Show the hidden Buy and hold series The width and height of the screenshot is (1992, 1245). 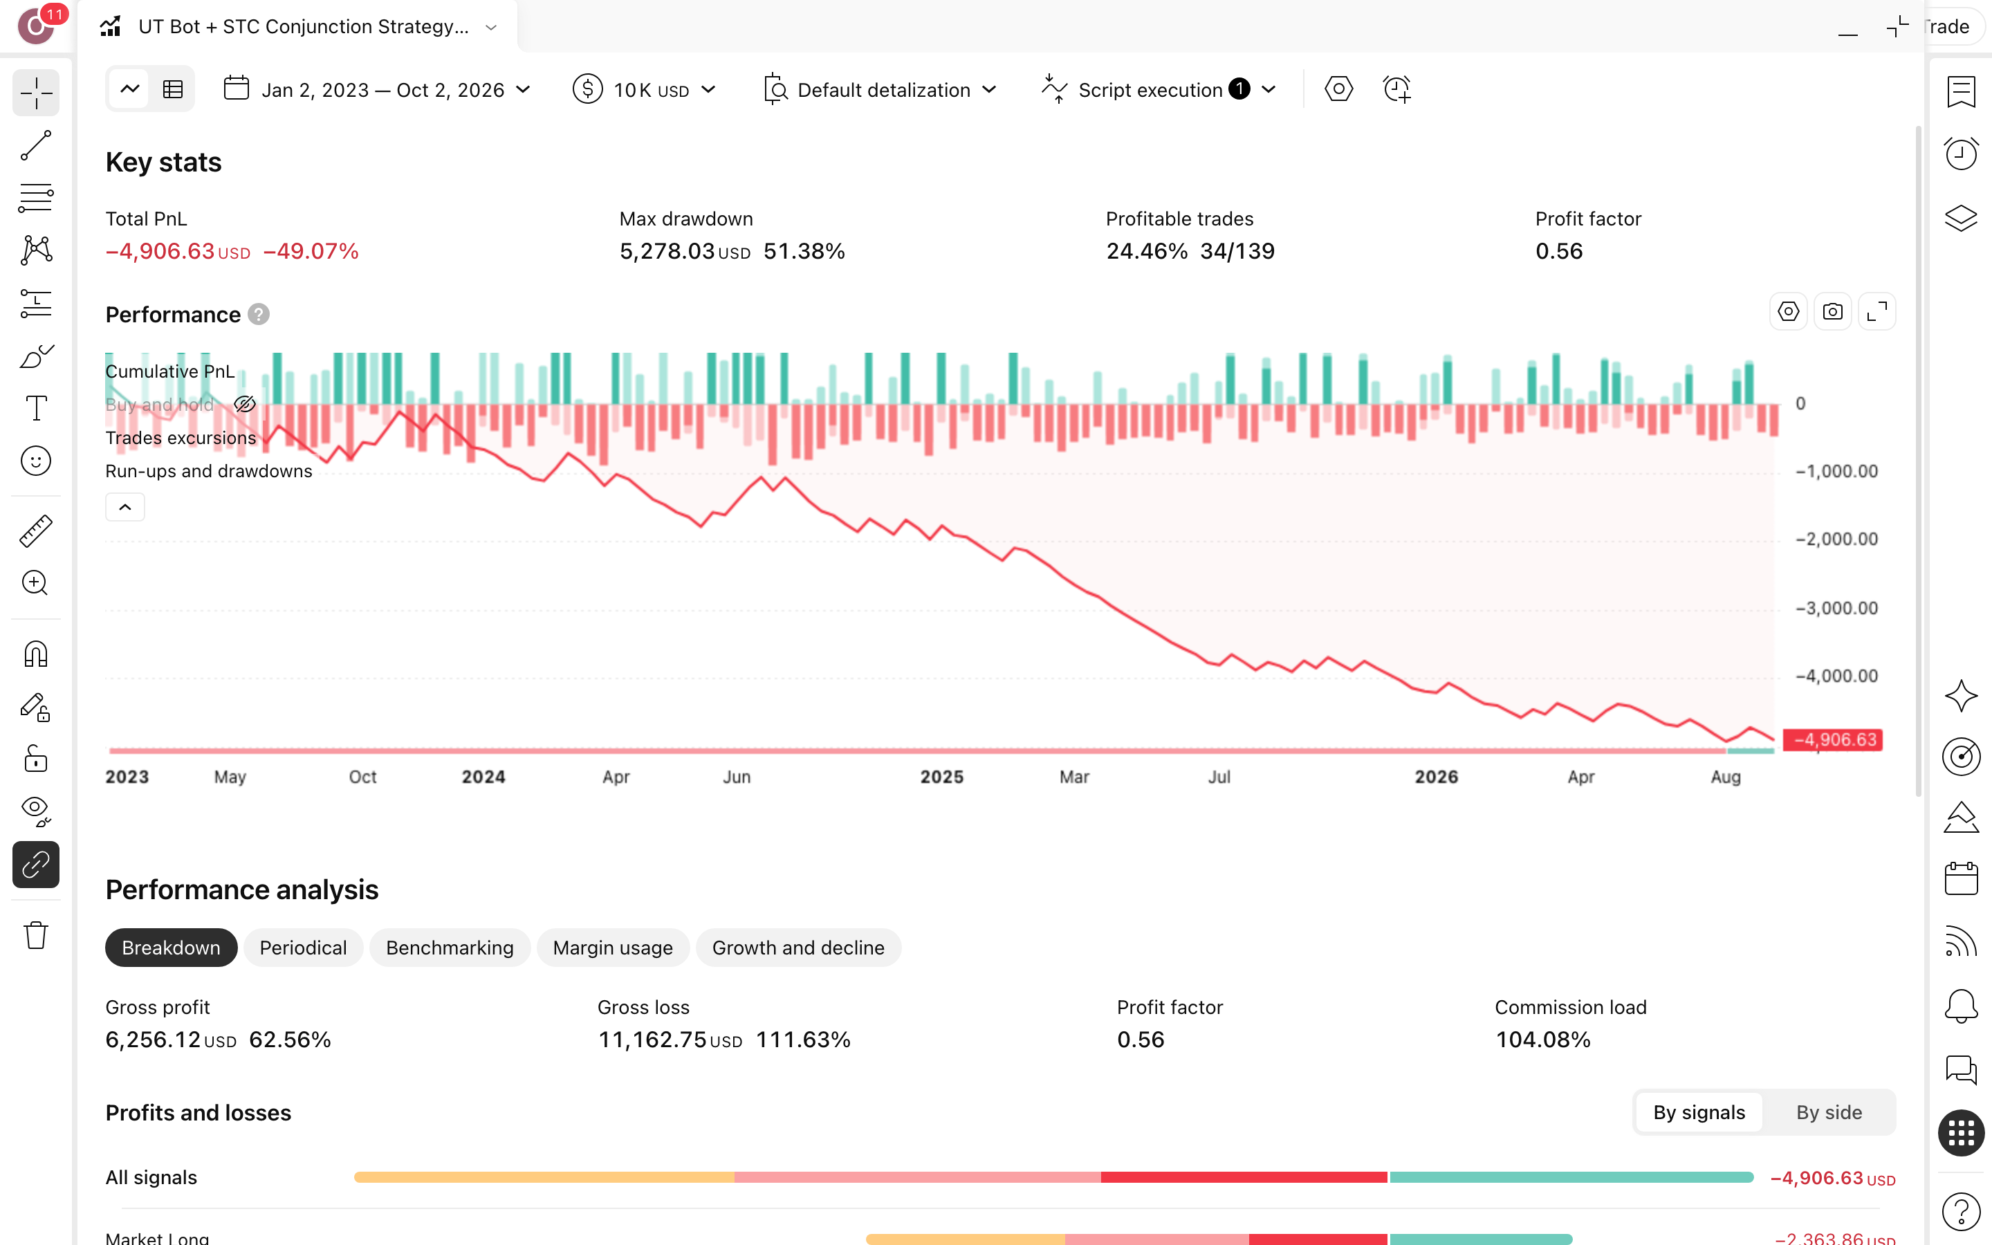tap(244, 405)
